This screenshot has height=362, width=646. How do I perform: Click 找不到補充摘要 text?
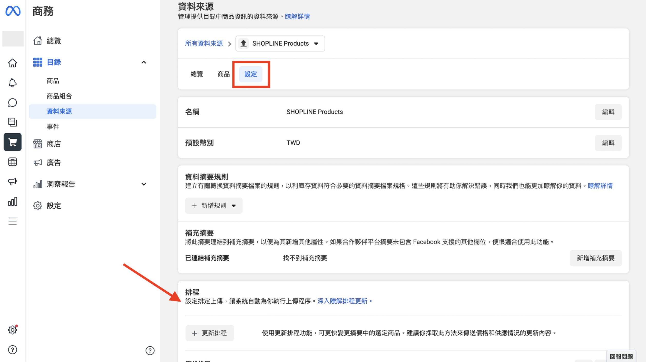(x=305, y=258)
